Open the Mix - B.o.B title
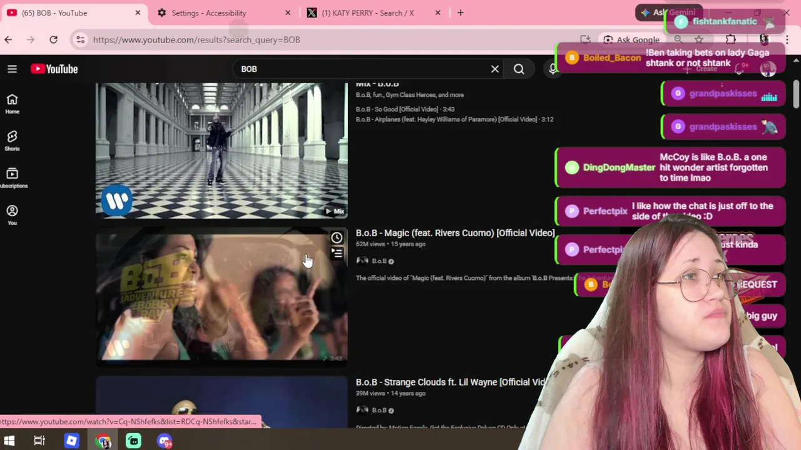Viewport: 801px width, 450px height. pos(377,84)
